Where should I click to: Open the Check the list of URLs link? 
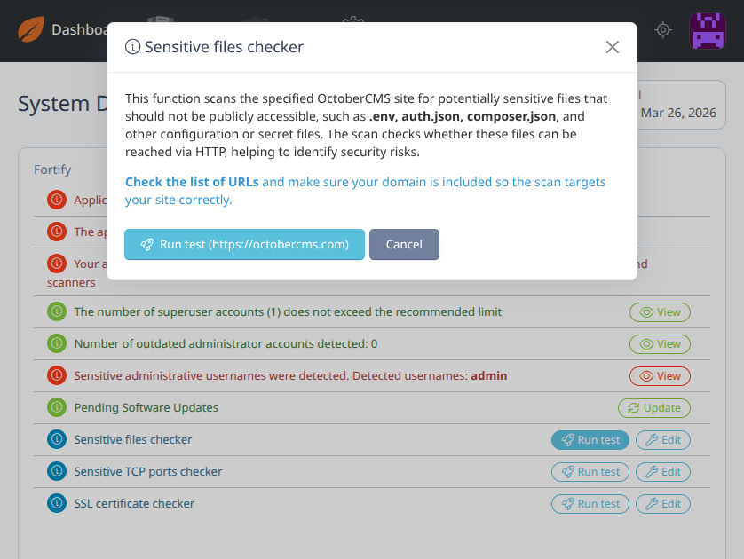point(192,182)
